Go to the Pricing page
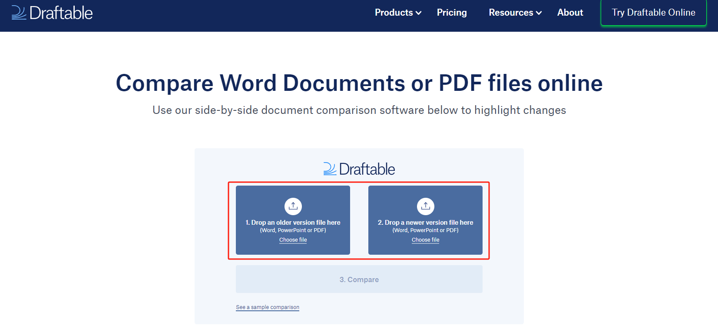The image size is (718, 336). pyautogui.click(x=452, y=13)
